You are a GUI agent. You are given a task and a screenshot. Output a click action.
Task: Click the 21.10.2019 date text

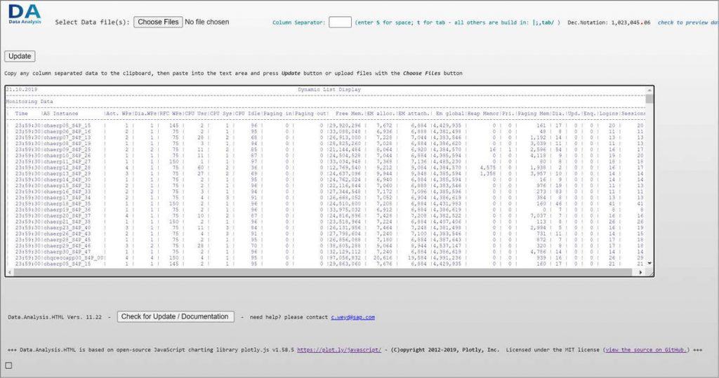[22, 90]
